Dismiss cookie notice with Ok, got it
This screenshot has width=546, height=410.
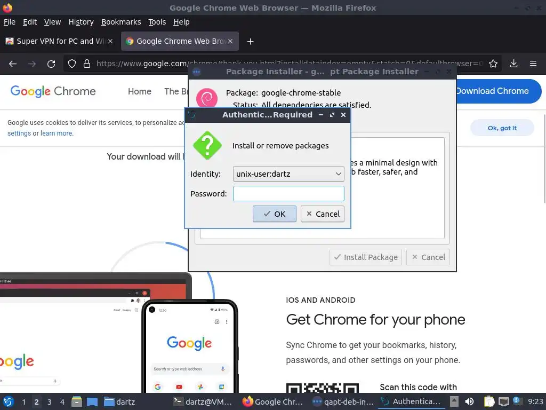point(502,128)
